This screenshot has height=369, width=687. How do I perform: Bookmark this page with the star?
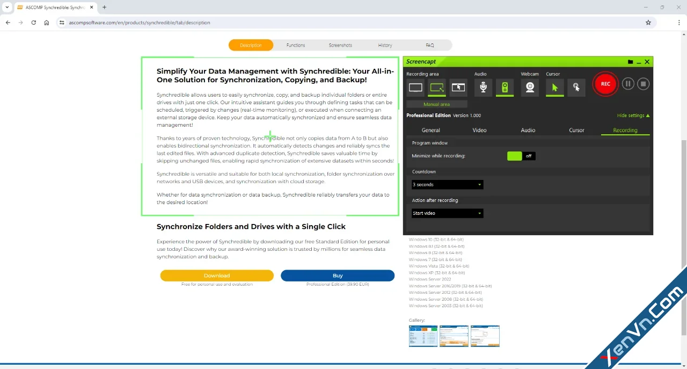(648, 23)
